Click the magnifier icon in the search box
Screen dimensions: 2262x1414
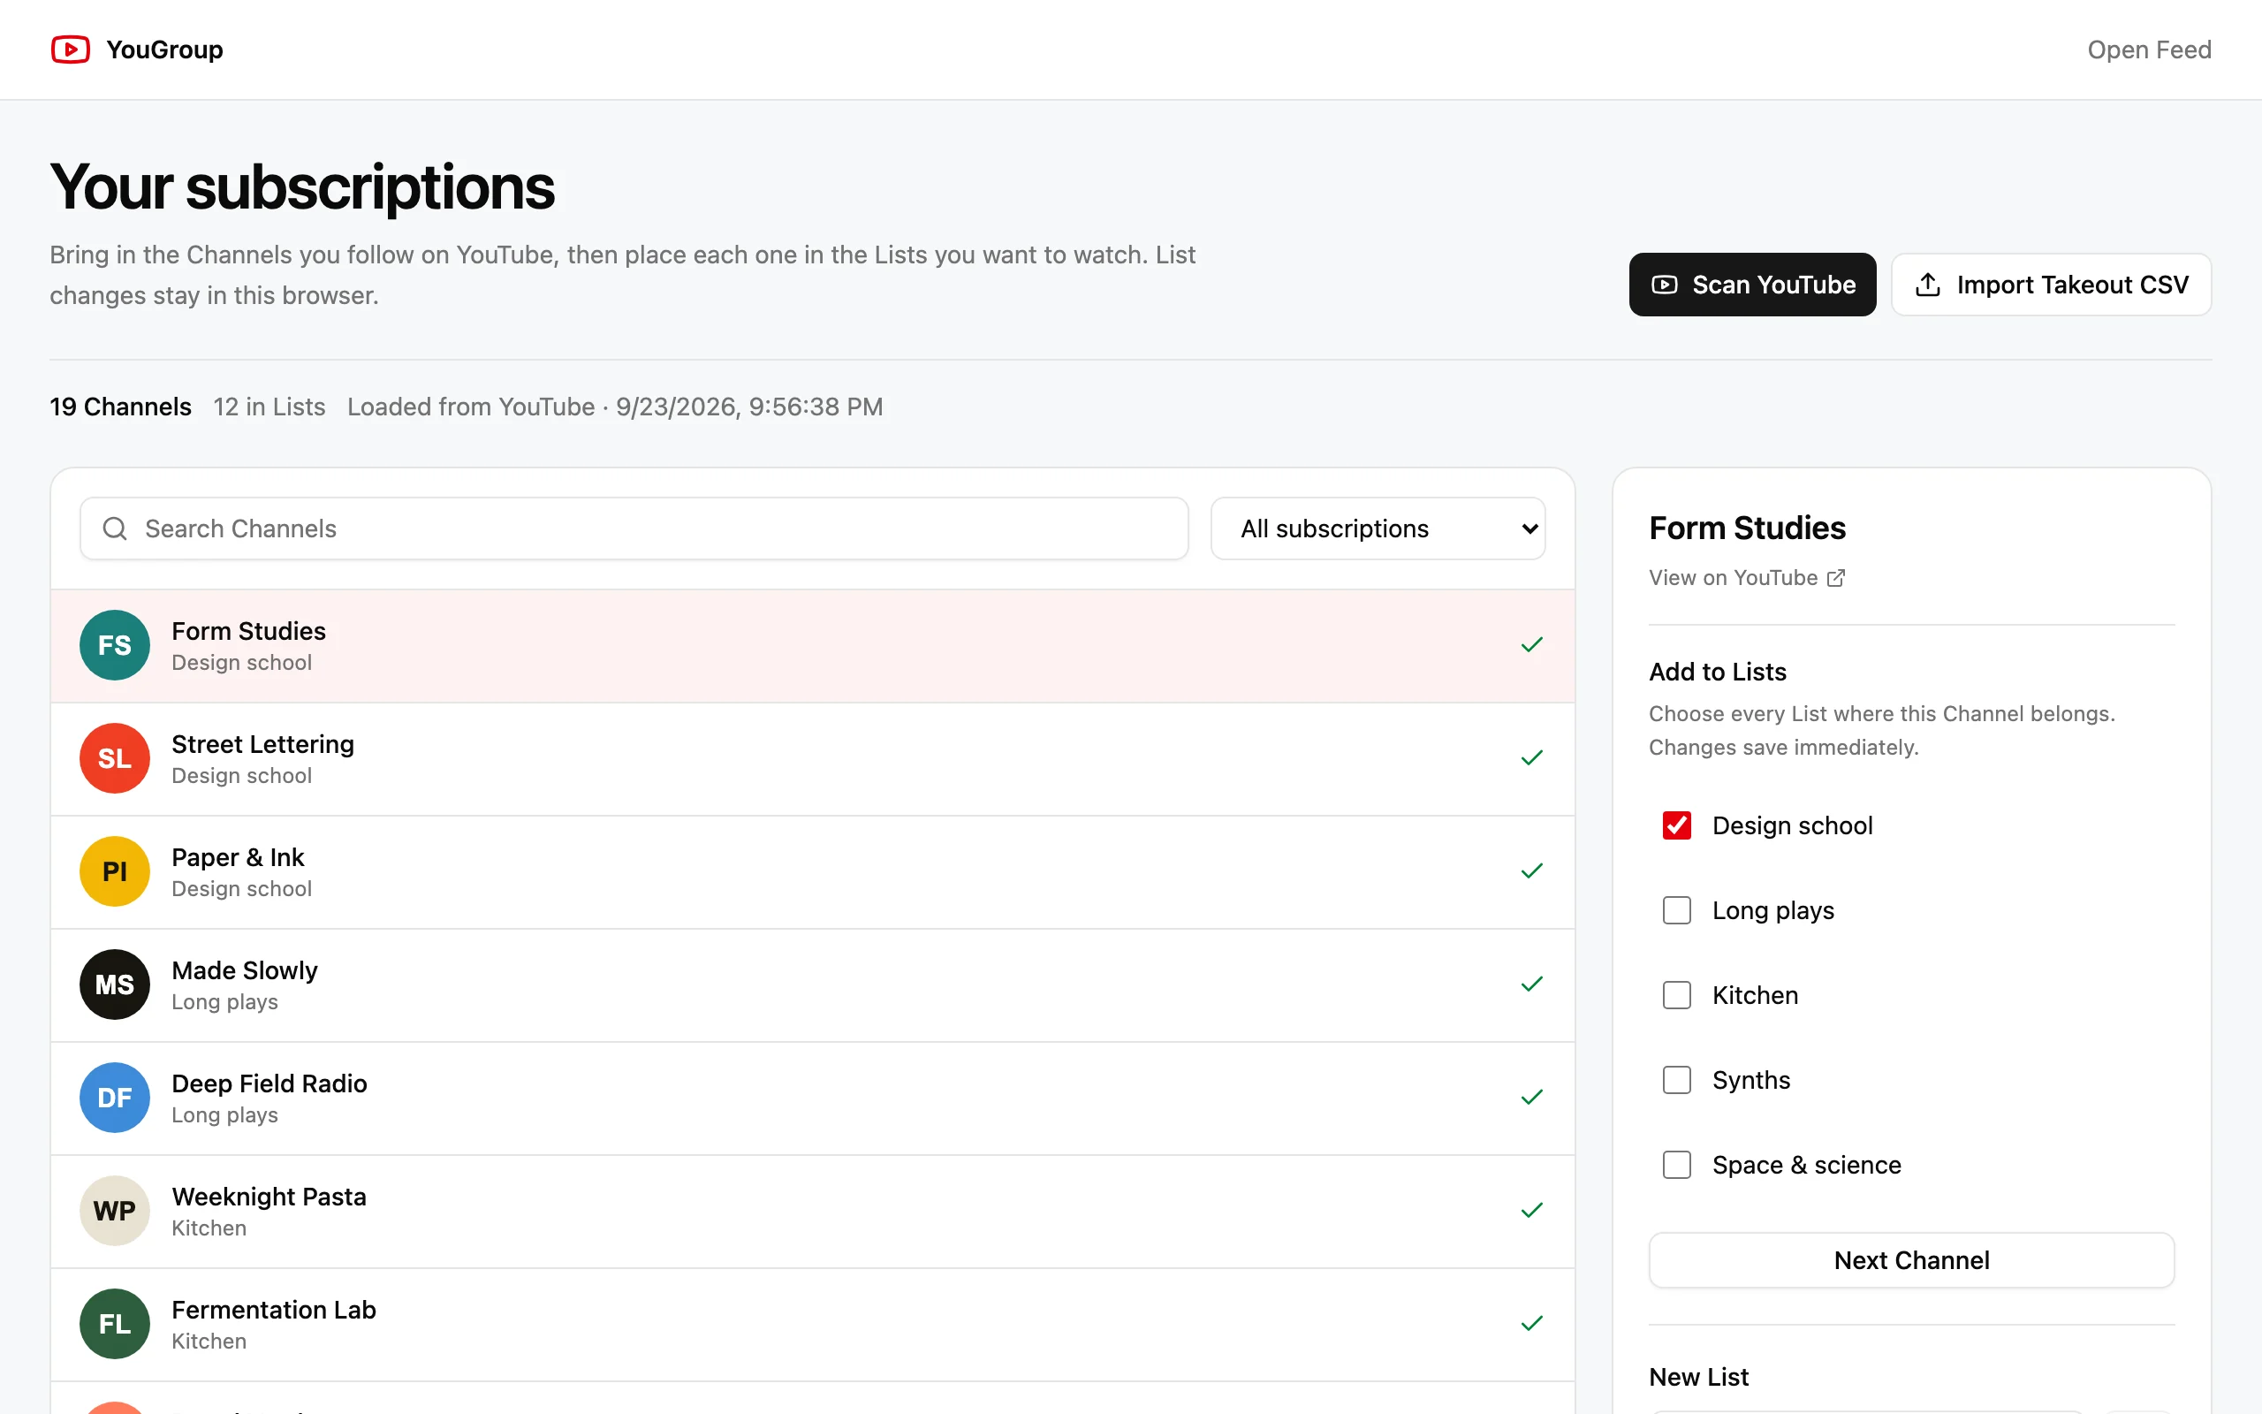tap(115, 528)
